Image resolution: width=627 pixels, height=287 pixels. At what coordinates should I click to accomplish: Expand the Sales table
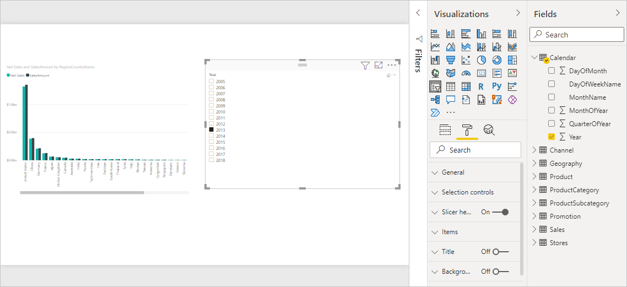click(534, 230)
